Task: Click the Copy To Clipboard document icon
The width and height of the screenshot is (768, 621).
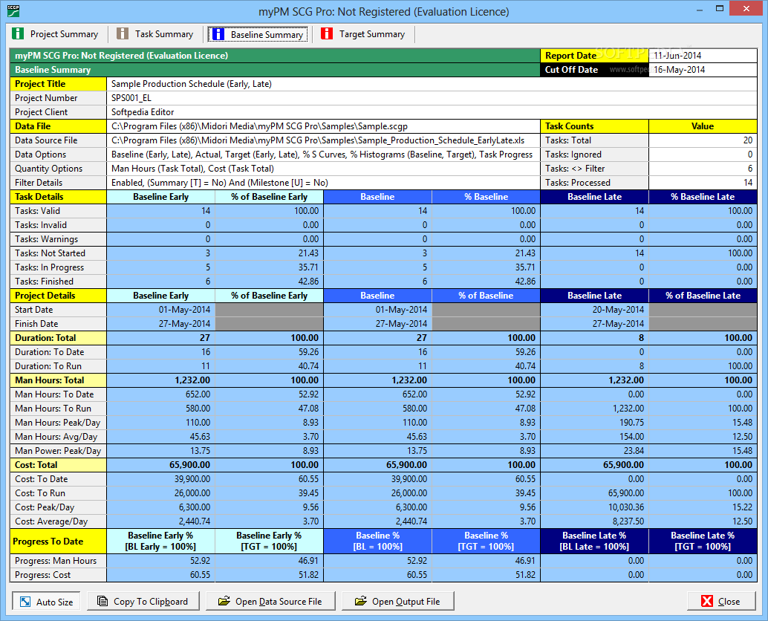Action: (x=102, y=601)
